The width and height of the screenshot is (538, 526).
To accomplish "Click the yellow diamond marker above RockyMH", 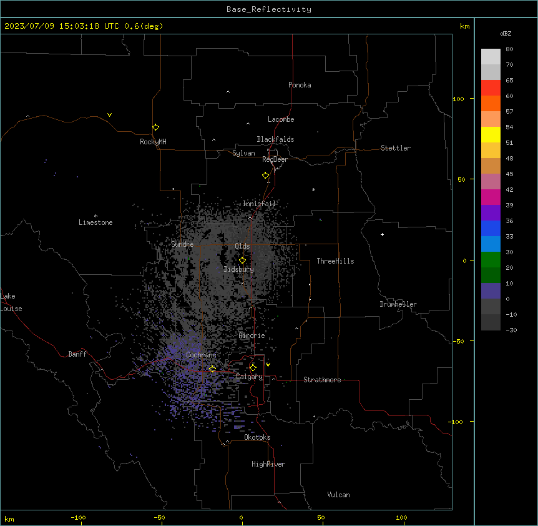I will tap(155, 127).
